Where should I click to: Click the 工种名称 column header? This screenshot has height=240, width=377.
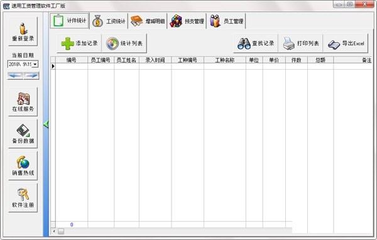click(x=225, y=60)
